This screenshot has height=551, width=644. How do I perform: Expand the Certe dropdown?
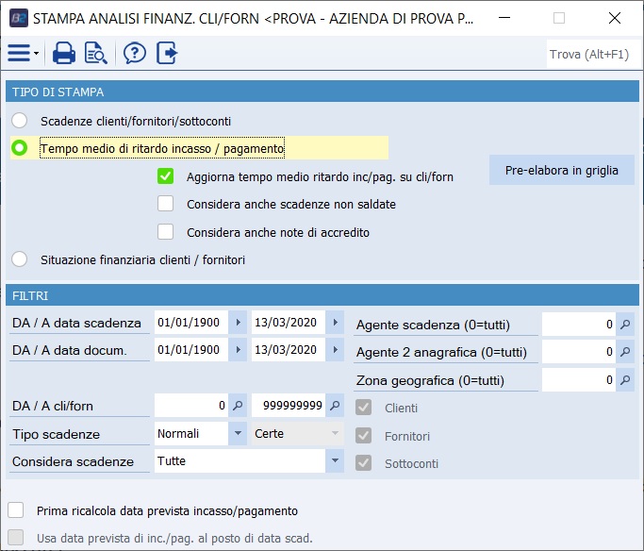[335, 433]
